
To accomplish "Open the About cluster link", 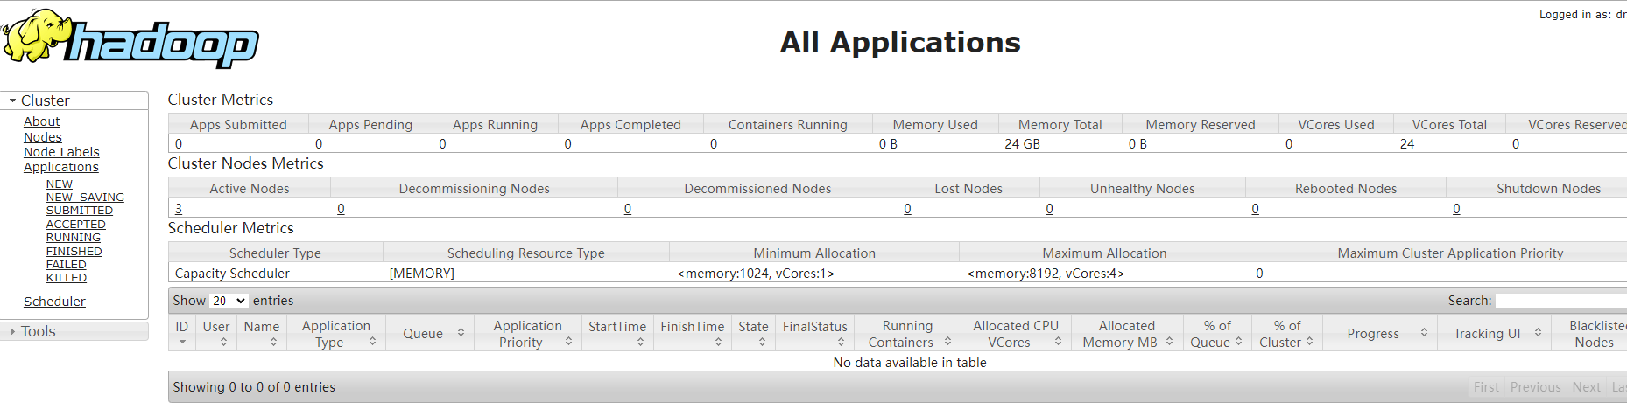I will click(42, 121).
